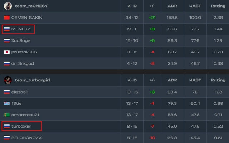Viewport: 229px width, 143px height.
Task: Click team_turboxgirl avatar image
Action: 8,80
